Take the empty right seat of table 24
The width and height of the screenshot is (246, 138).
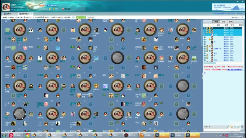click(x=194, y=114)
